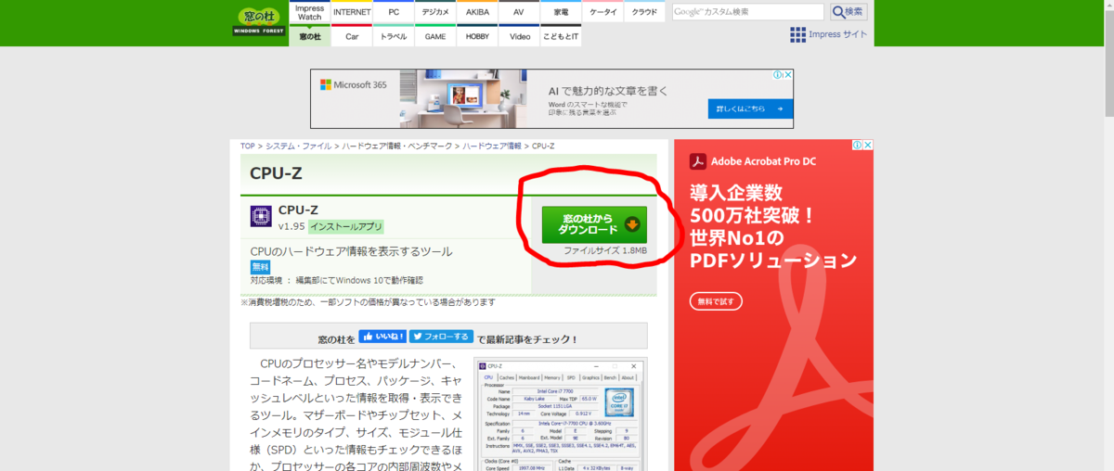Open the Video site tab
This screenshot has width=1114, height=471.
click(519, 36)
